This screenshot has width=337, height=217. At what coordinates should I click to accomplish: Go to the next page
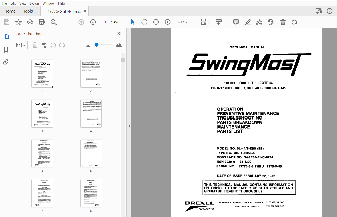(93, 22)
